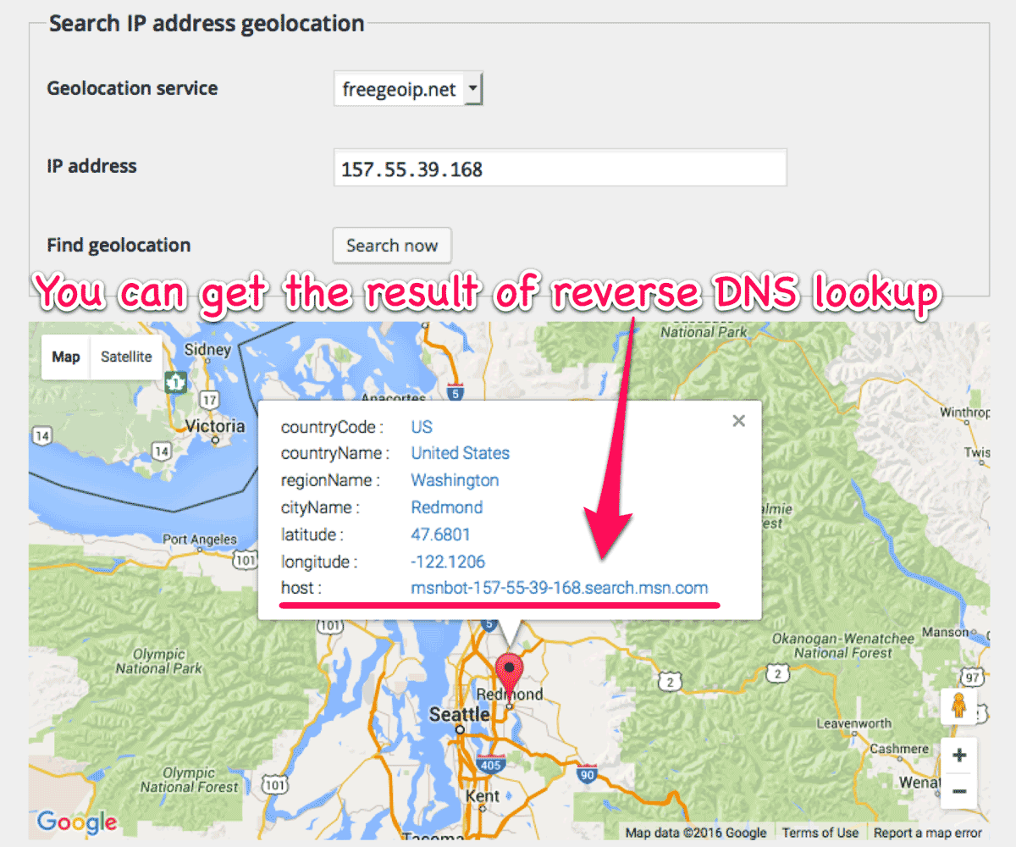Click the Interstate 90 highway shield
The image size is (1016, 847).
coord(587,772)
